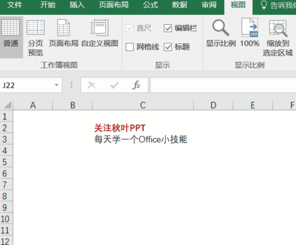The height and width of the screenshot is (245, 296).
Task: Click the cell text 每天学一个Office小技能
Action: pyautogui.click(x=141, y=139)
